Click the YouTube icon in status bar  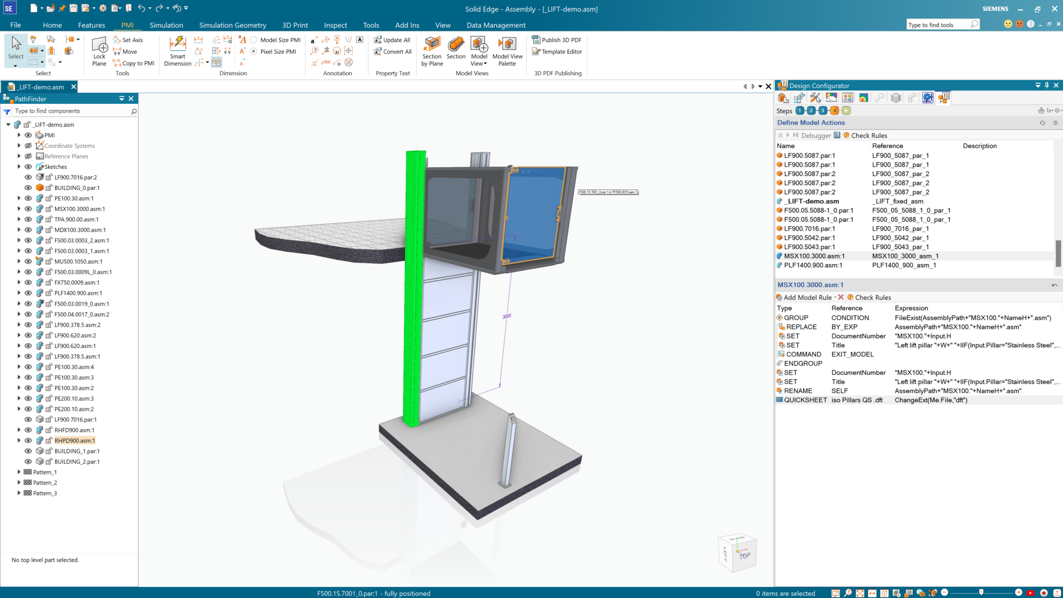tap(1030, 593)
